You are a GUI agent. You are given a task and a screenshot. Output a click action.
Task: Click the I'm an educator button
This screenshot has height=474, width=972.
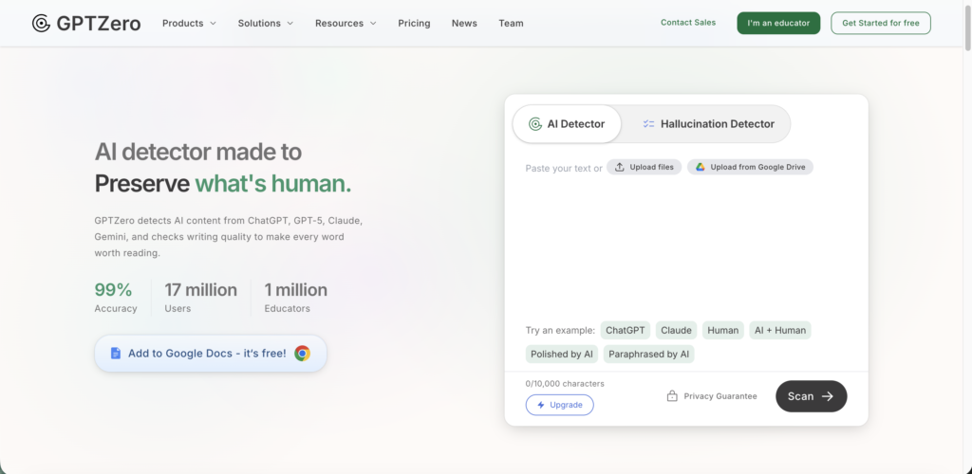(x=778, y=23)
